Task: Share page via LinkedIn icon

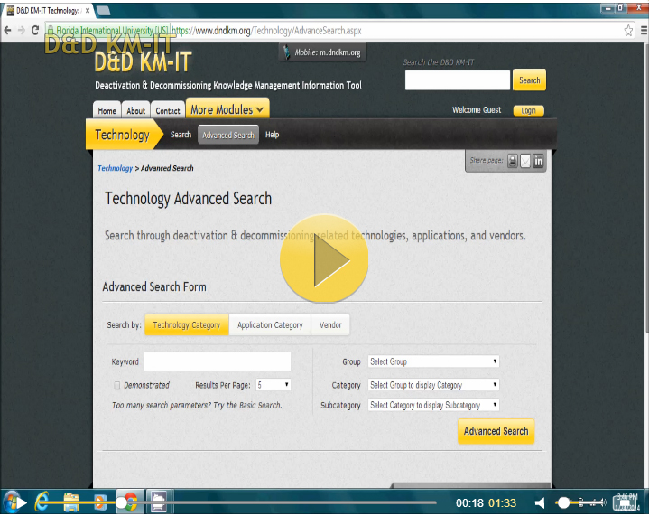Action: point(538,161)
